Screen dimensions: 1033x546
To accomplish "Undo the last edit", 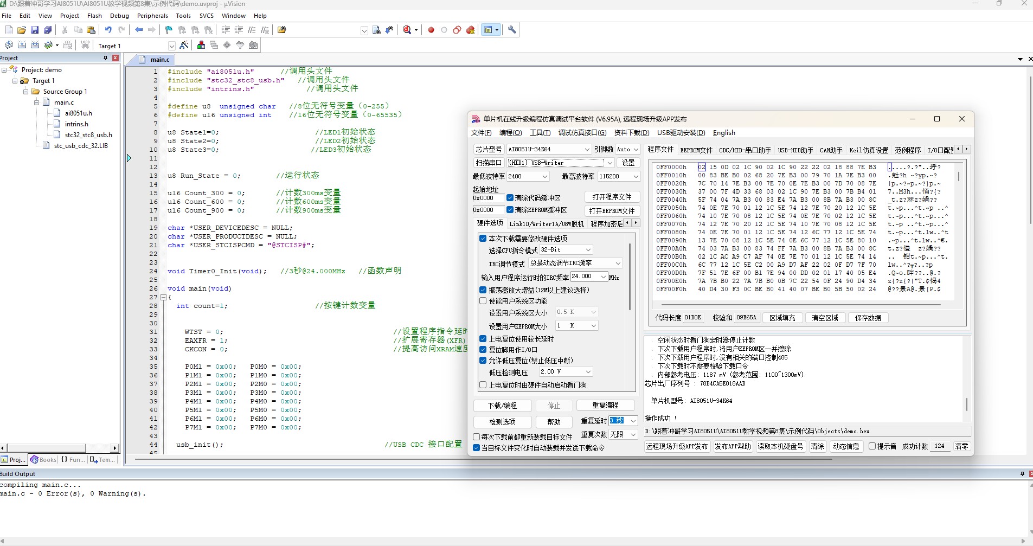I will pyautogui.click(x=108, y=30).
